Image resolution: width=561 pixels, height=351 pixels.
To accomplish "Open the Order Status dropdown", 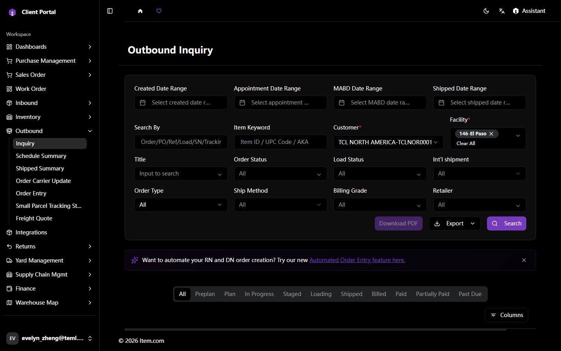I will (280, 174).
